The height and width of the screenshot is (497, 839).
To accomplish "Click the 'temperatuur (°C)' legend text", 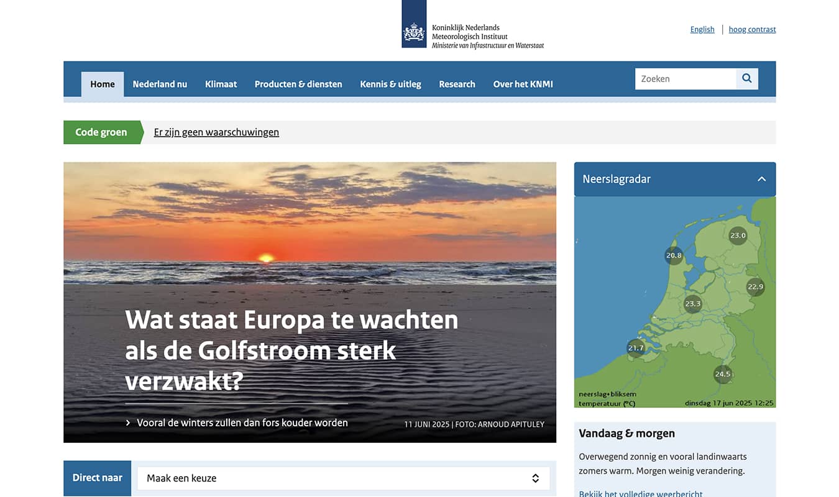I will click(607, 403).
